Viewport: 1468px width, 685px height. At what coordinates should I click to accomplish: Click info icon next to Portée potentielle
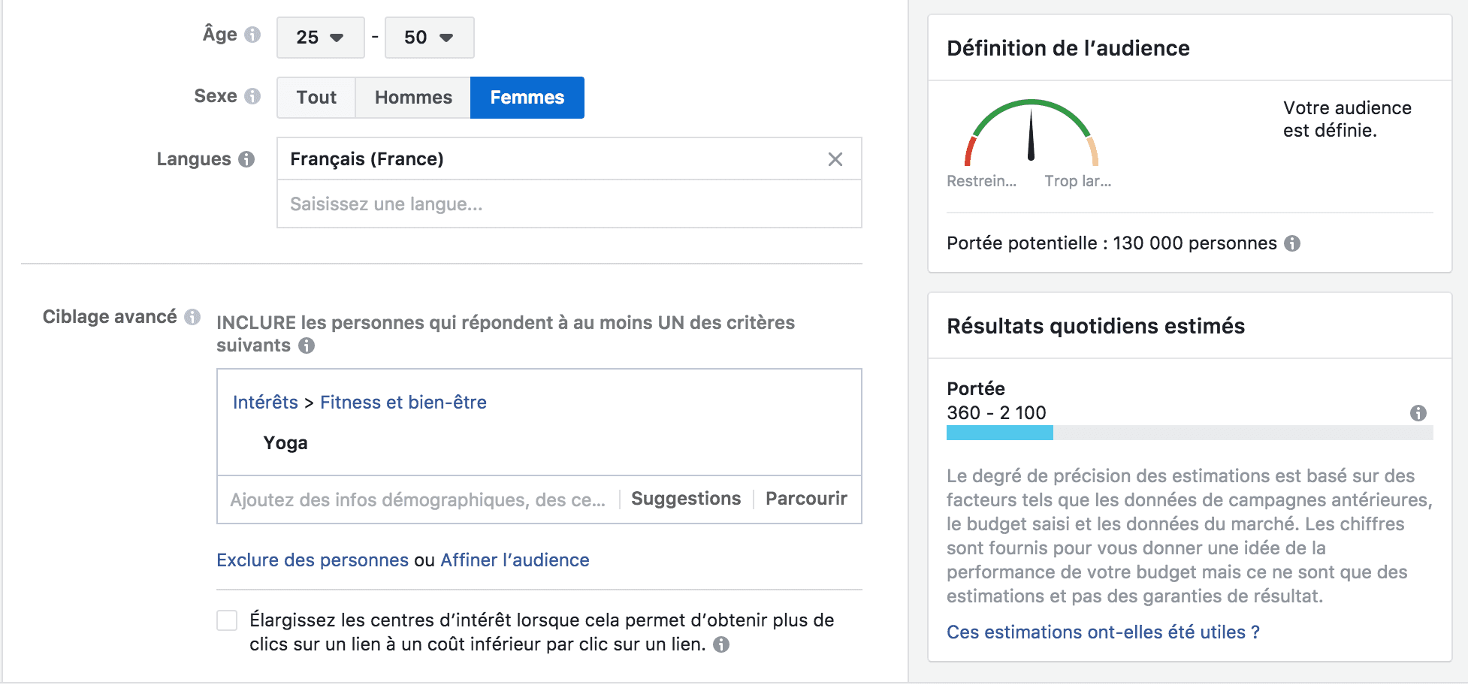(1292, 243)
